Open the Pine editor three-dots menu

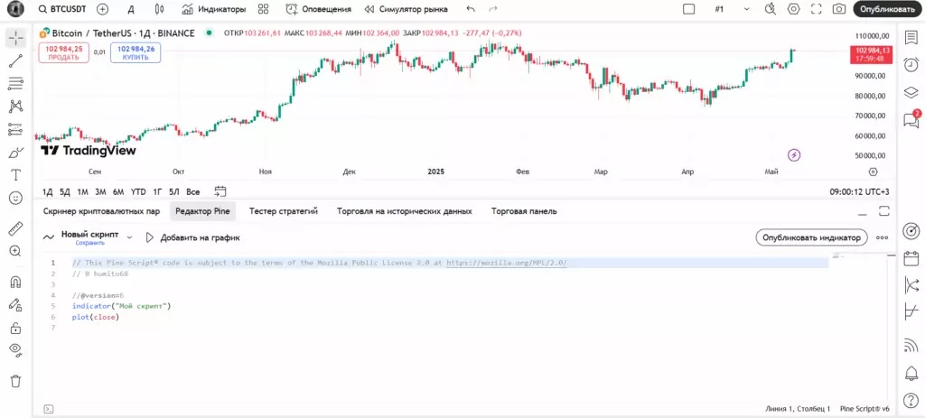pos(882,237)
